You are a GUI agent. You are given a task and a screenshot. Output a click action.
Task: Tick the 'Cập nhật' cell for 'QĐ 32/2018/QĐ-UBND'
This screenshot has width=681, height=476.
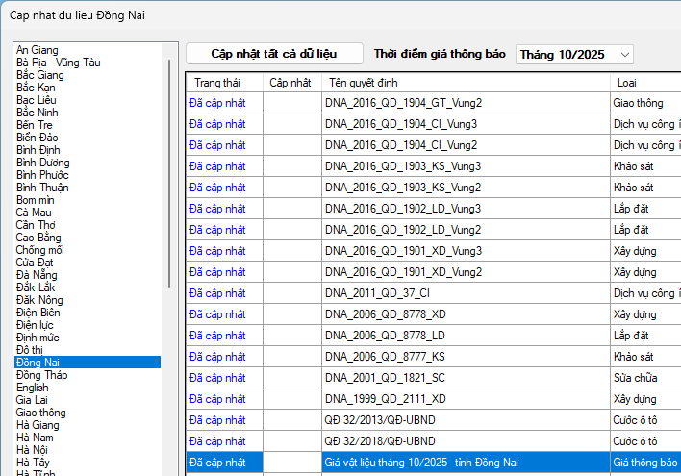[291, 441]
